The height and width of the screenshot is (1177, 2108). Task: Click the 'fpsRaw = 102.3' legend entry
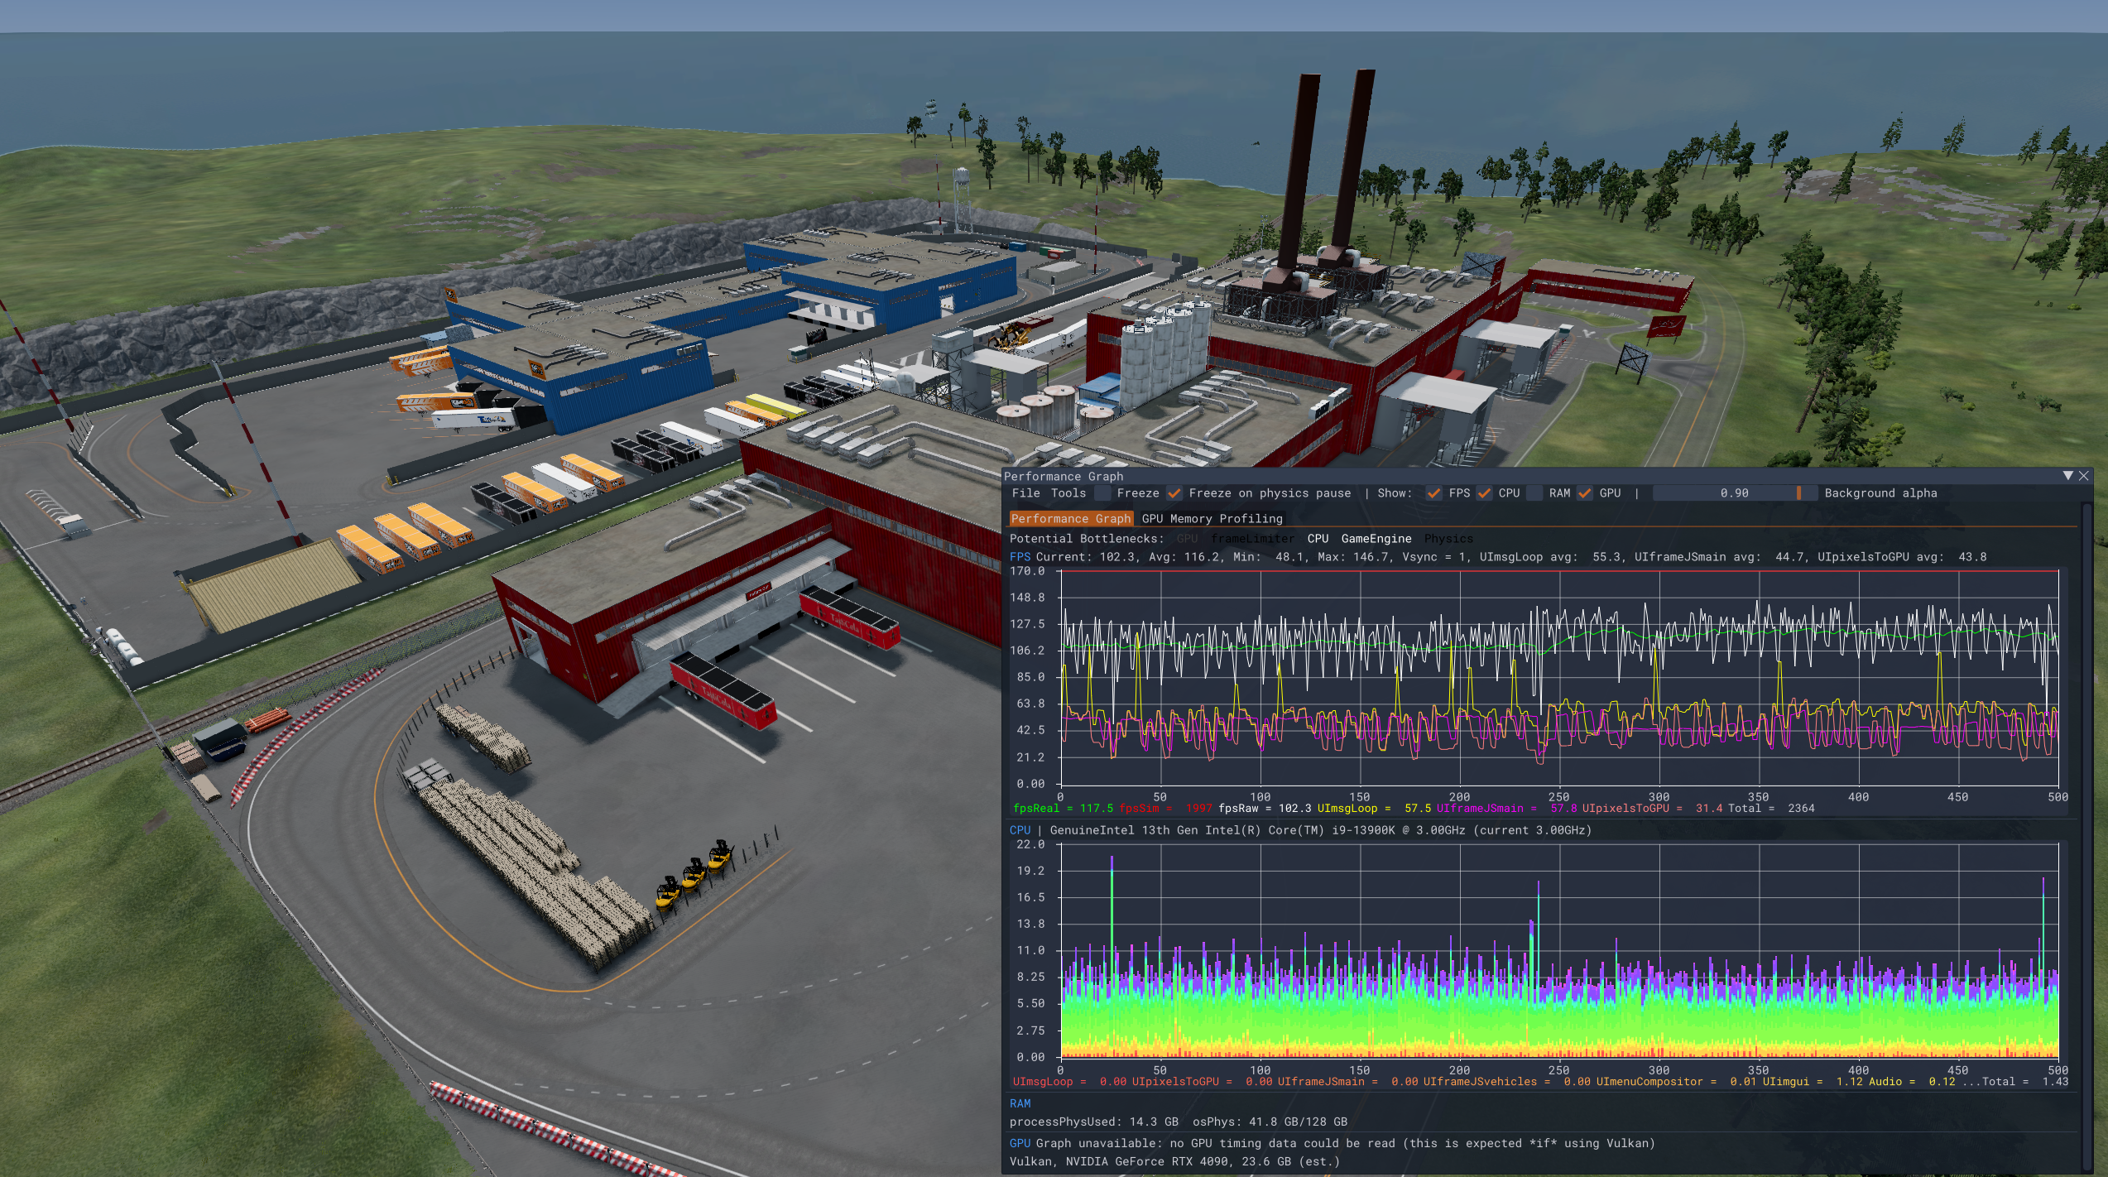tap(1264, 809)
